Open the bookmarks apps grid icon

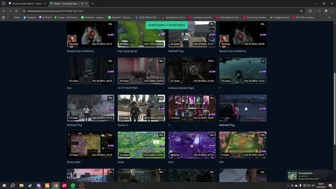3,18
